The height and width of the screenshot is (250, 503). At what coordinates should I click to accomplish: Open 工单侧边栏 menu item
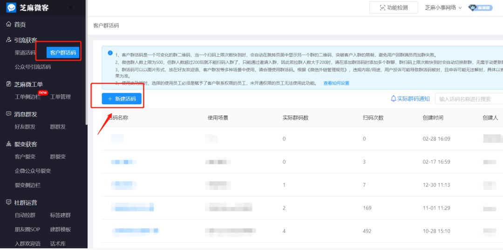coord(27,97)
